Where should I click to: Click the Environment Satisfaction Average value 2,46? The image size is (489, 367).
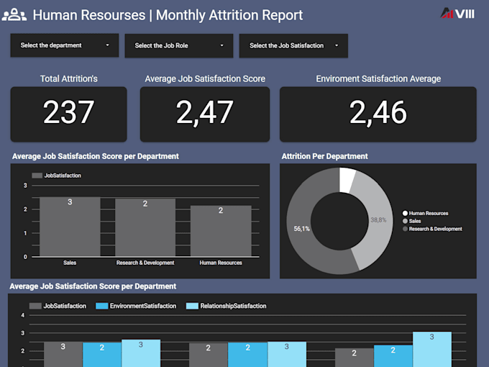378,112
